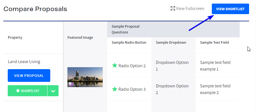Click the Sample Proposal Questions group header
Image resolution: width=256 pixels, height=112 pixels.
pyautogui.click(x=126, y=29)
